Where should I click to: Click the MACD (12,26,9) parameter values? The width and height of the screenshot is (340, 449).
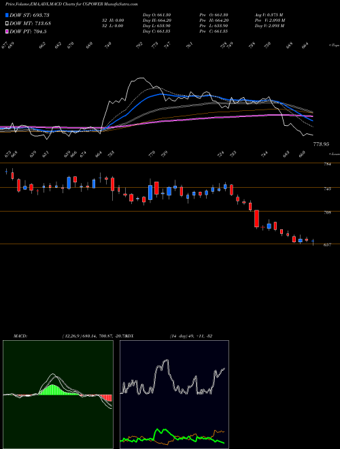pos(95,336)
